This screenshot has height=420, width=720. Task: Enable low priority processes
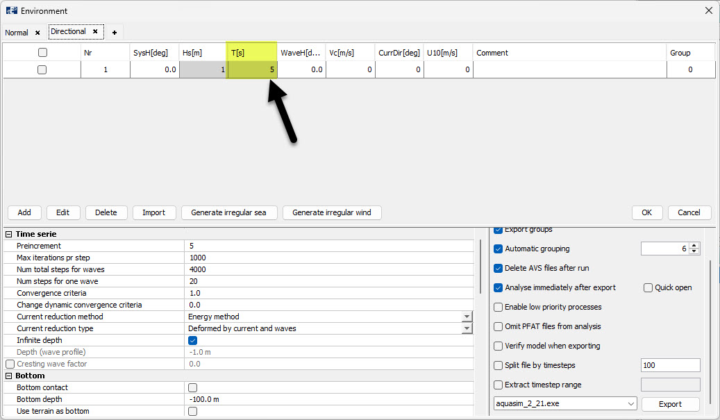pos(498,307)
